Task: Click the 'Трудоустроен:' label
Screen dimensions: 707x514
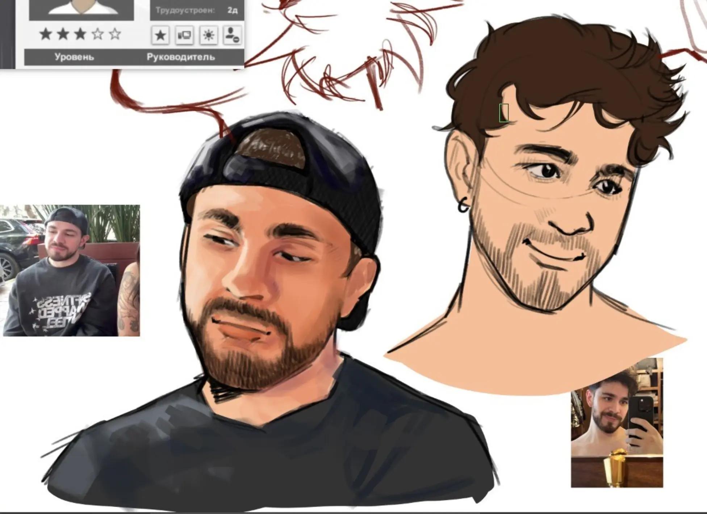Action: click(x=185, y=10)
